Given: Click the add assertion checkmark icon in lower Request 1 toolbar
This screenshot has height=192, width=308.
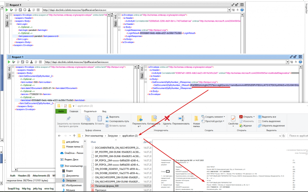Looking at the screenshot, I should (14, 62).
